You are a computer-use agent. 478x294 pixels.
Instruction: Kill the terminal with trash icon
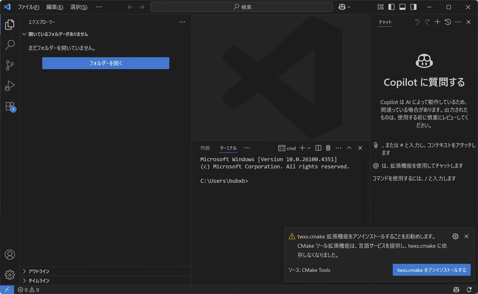[x=328, y=148]
